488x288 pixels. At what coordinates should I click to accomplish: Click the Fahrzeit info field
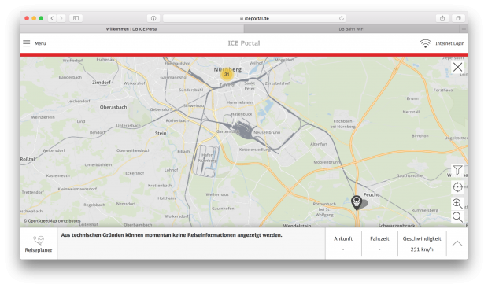click(x=379, y=243)
